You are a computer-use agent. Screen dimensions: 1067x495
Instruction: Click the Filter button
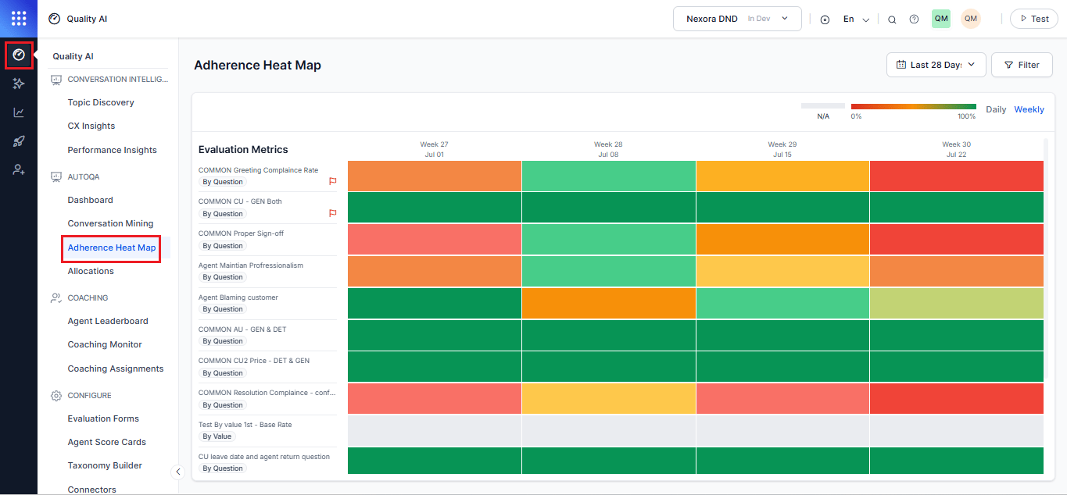[1022, 65]
